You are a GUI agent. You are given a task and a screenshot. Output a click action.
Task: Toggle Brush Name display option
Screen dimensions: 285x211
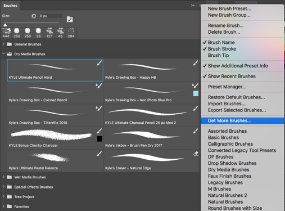(x=221, y=42)
